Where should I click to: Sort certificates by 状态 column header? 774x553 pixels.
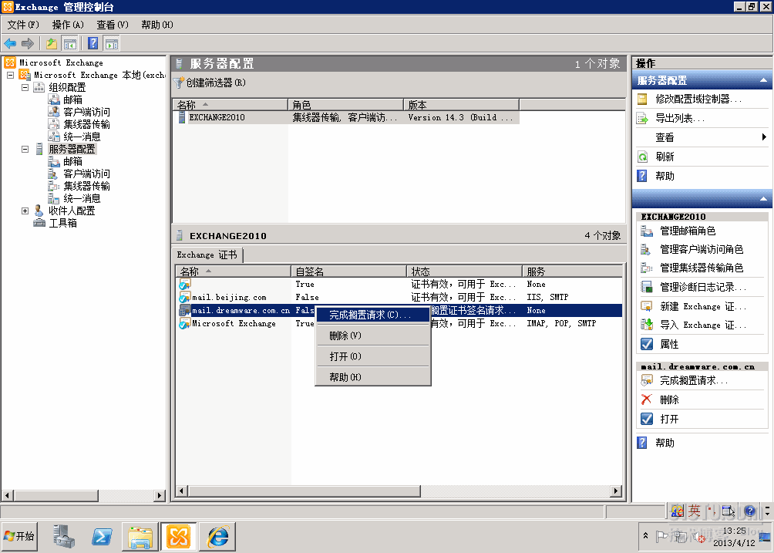pyautogui.click(x=465, y=271)
